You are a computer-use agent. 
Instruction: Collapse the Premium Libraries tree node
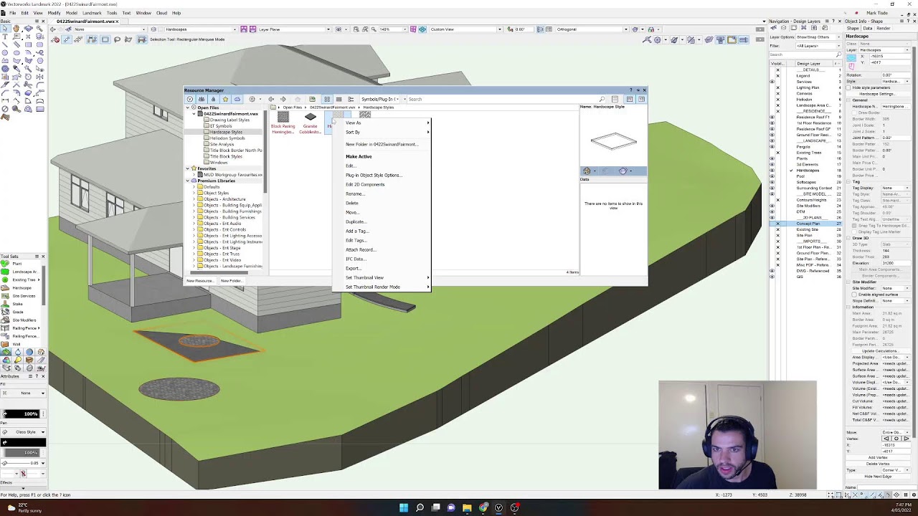[x=188, y=181]
